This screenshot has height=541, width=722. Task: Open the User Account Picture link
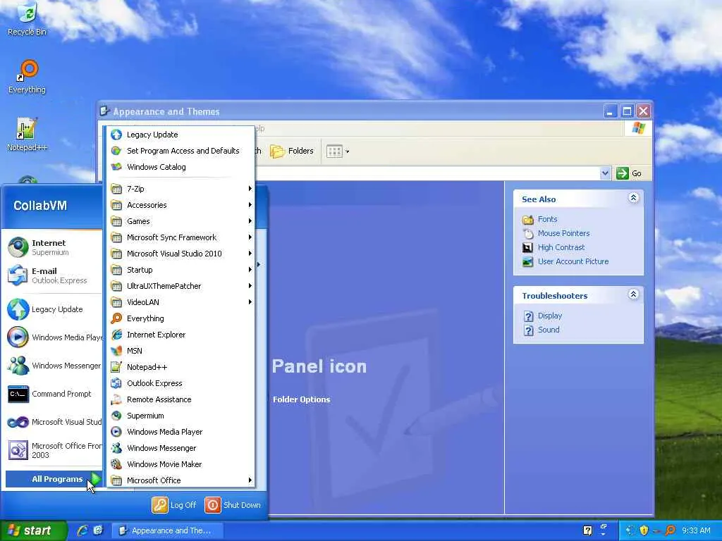point(573,261)
